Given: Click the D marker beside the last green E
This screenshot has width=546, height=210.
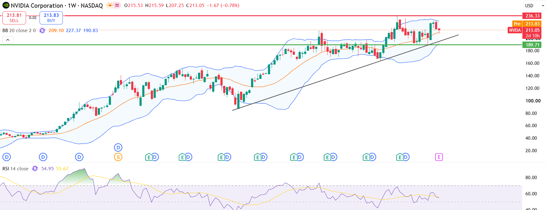Looking at the screenshot, I should [x=406, y=157].
